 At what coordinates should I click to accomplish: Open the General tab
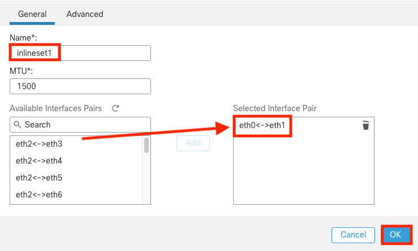(x=32, y=14)
